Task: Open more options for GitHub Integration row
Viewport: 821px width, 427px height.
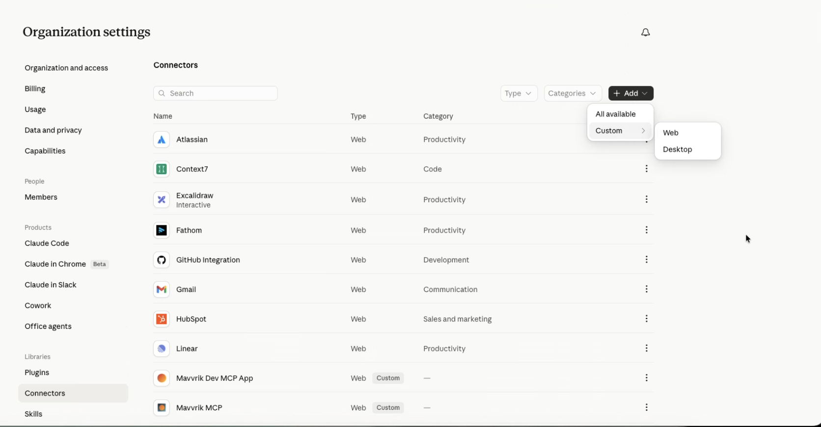Action: [x=647, y=260]
